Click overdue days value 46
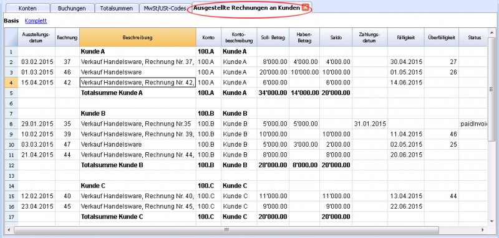The image size is (499, 238). point(441,134)
